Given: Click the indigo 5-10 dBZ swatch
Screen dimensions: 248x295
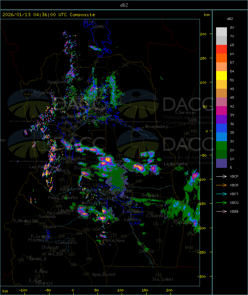Looking at the screenshot, I should (221, 163).
